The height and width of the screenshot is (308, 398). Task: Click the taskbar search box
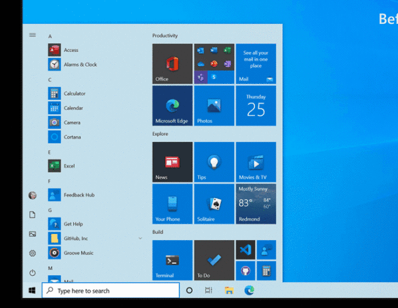click(x=110, y=290)
